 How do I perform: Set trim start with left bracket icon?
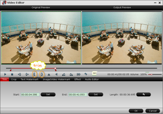35,74
